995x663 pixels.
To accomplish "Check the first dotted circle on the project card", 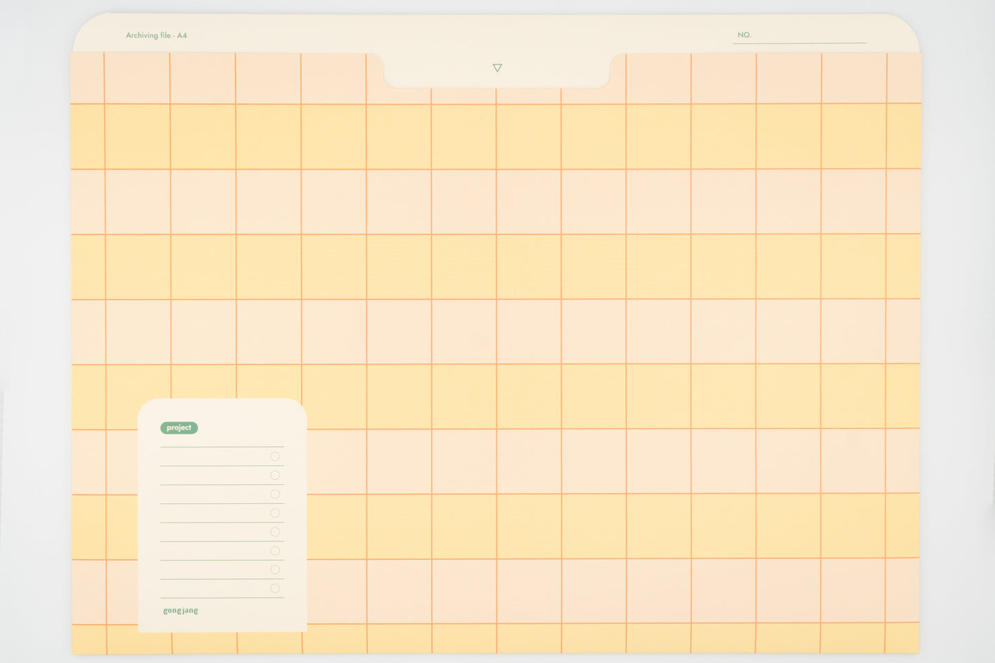I will (275, 456).
